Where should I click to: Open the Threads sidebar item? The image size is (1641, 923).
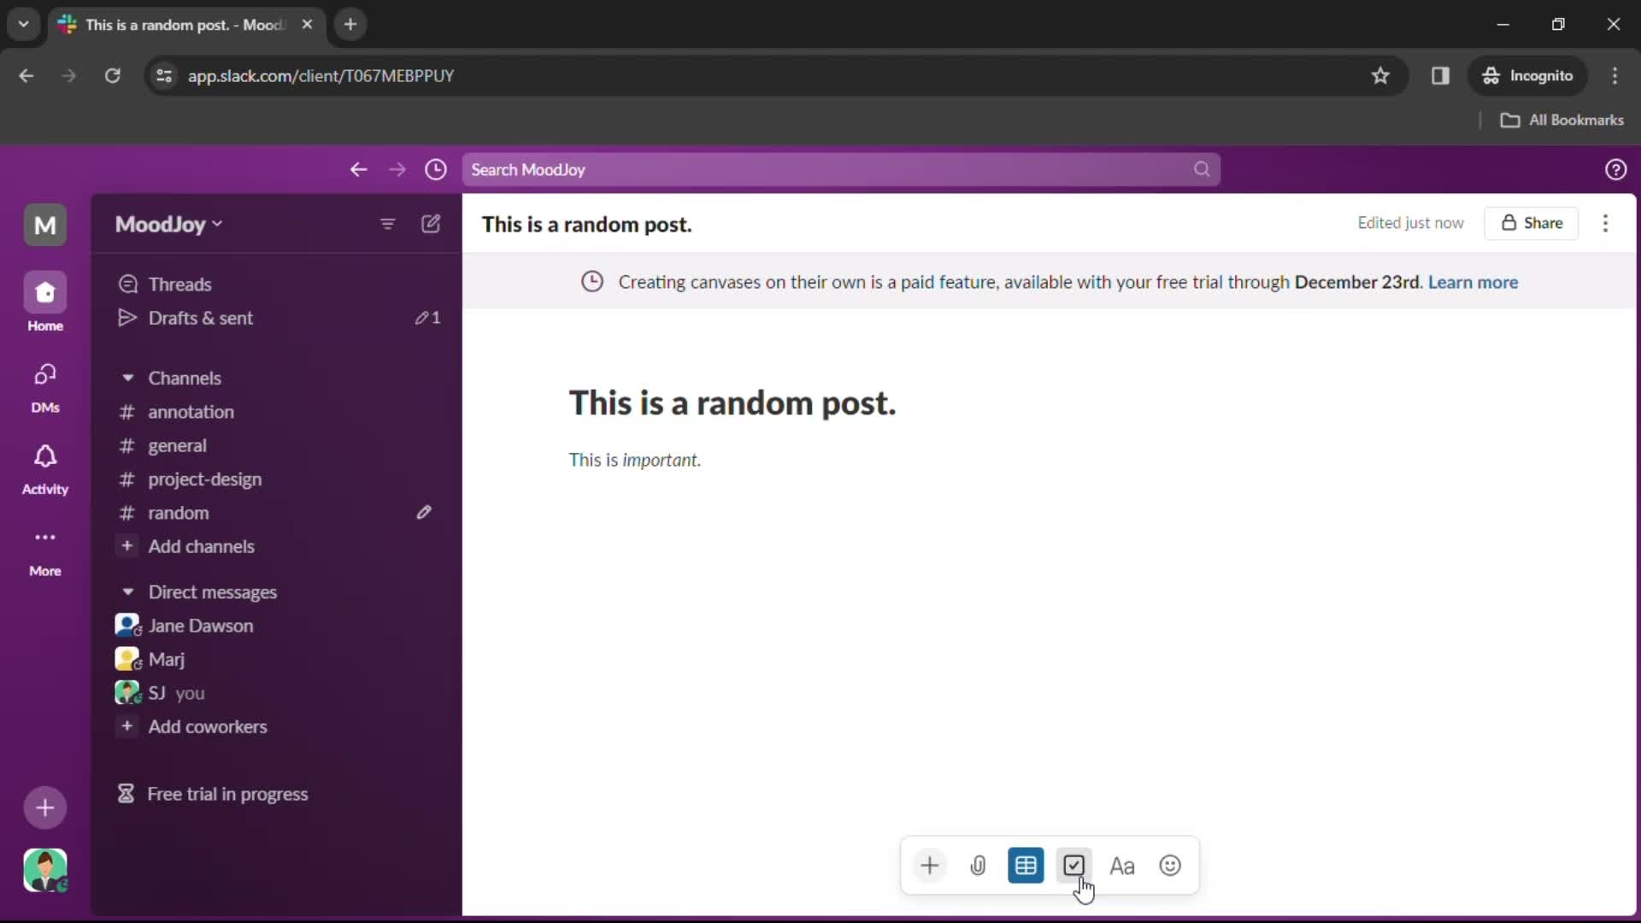click(x=179, y=283)
